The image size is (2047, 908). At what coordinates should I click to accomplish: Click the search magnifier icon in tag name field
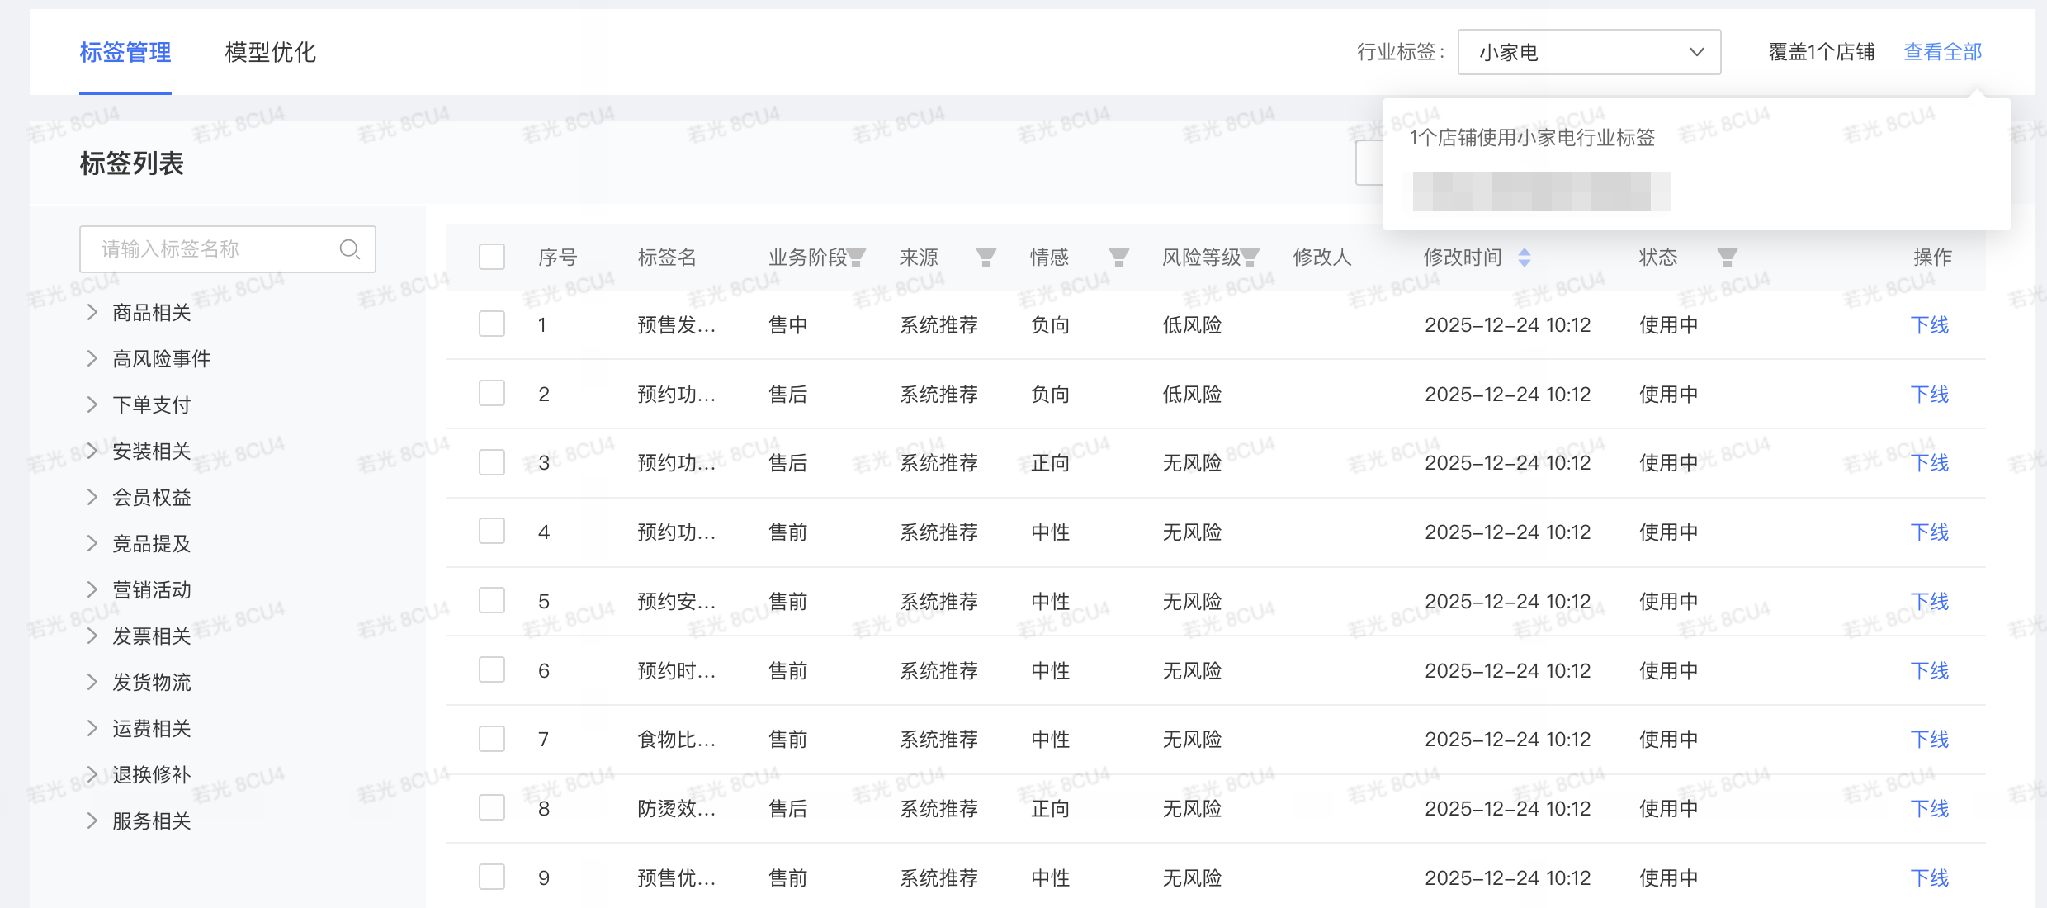349,249
